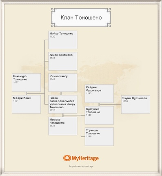The image size is (162, 176).
Task: Click the MyHeritage brand wordmark
Action: (x=85, y=158)
